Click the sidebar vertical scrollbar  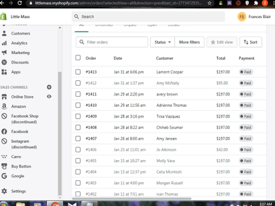[x=60, y=133]
